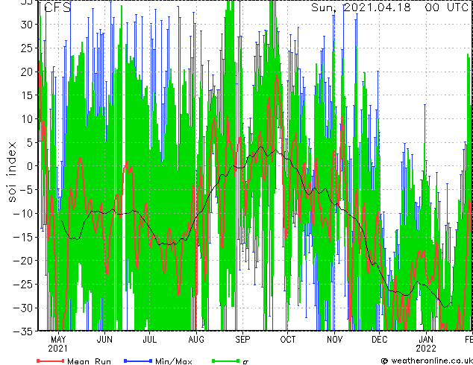
Task: Click the y-axis value 5
Action: pyautogui.click(x=29, y=142)
